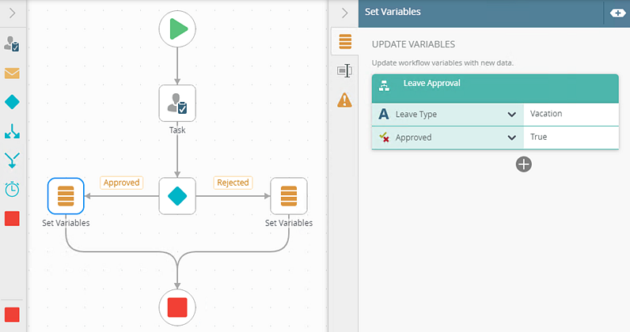Select the Timer clock icon in toolbox

click(x=12, y=189)
